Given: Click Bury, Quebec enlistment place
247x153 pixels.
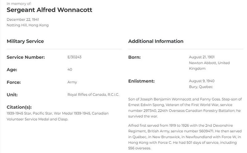Looking at the screenshot, I should (201, 87).
